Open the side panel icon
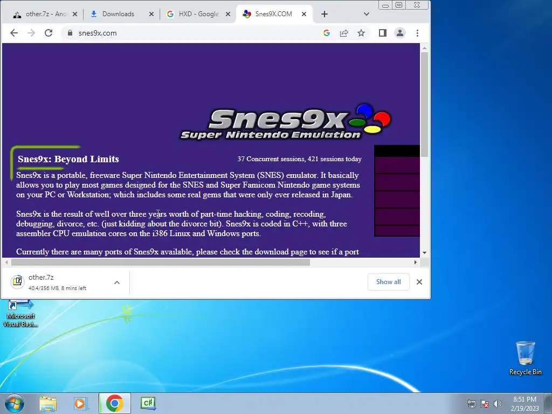The height and width of the screenshot is (414, 552). coord(383,33)
